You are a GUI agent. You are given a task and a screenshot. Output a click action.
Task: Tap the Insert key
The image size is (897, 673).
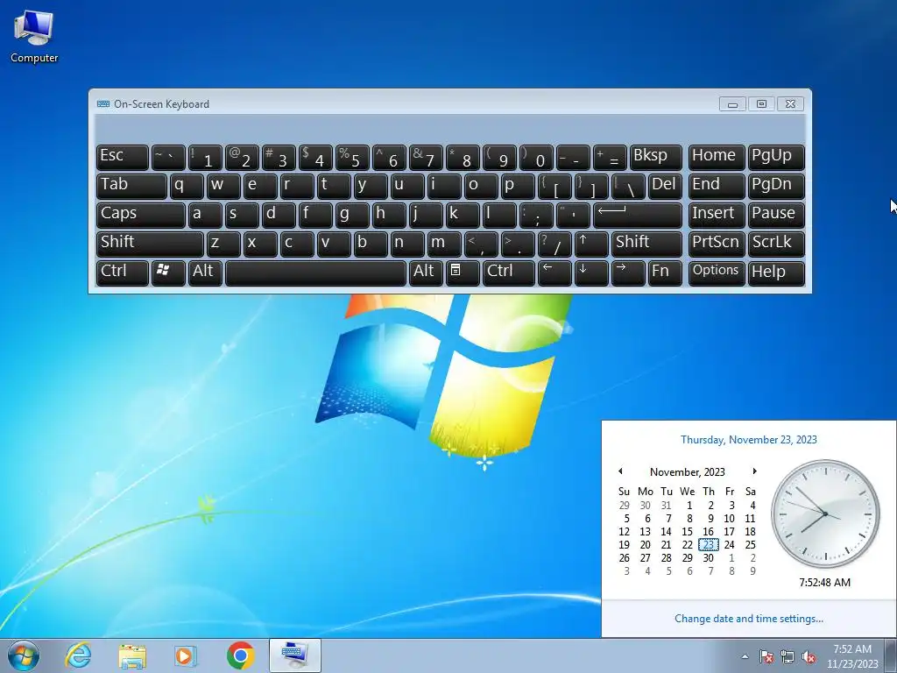click(x=717, y=215)
